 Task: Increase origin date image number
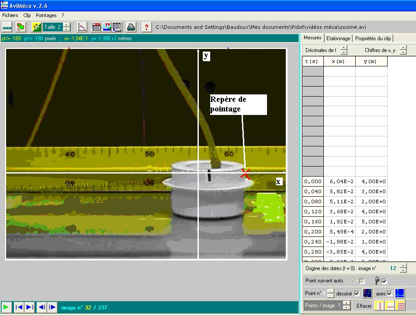point(403,266)
